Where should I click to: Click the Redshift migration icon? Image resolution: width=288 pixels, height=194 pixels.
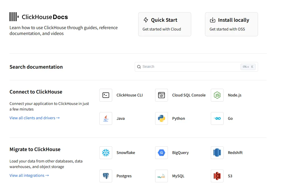pyautogui.click(x=217, y=152)
